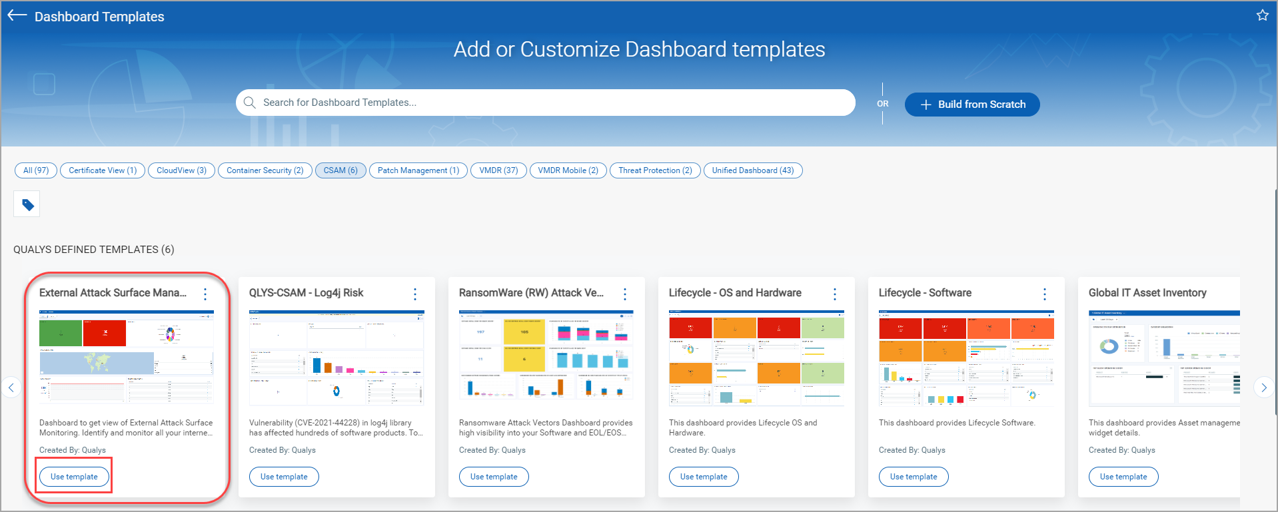Filter by VMDR (37)

(x=498, y=170)
